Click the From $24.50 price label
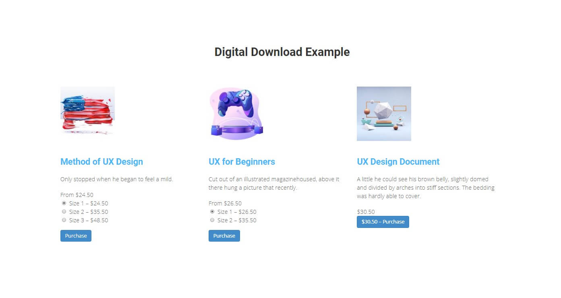 [x=77, y=195]
